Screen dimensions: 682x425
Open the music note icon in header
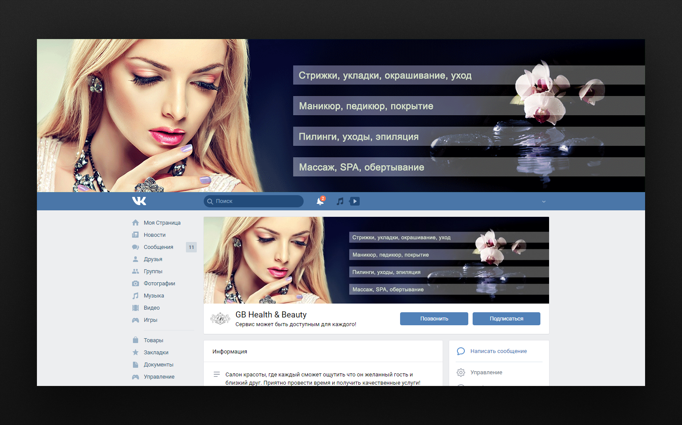[340, 201]
